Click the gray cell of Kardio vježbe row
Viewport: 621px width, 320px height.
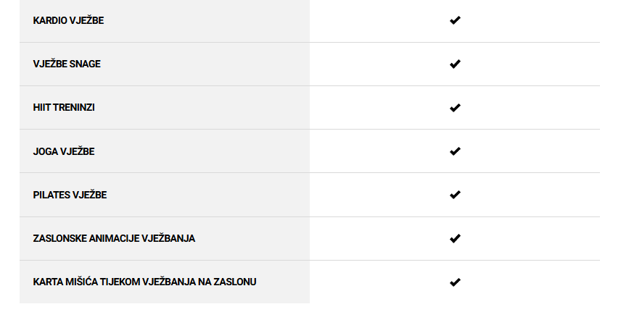[165, 21]
